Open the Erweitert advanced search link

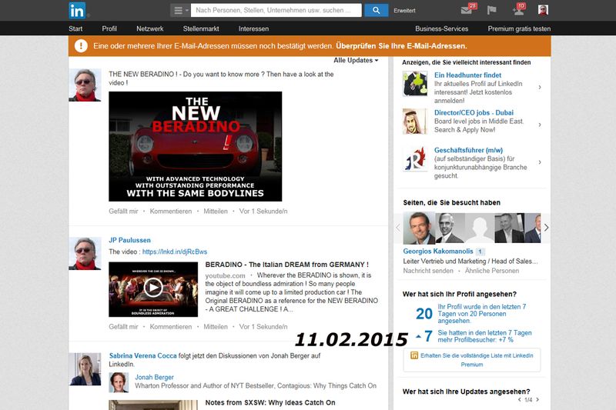tap(404, 11)
